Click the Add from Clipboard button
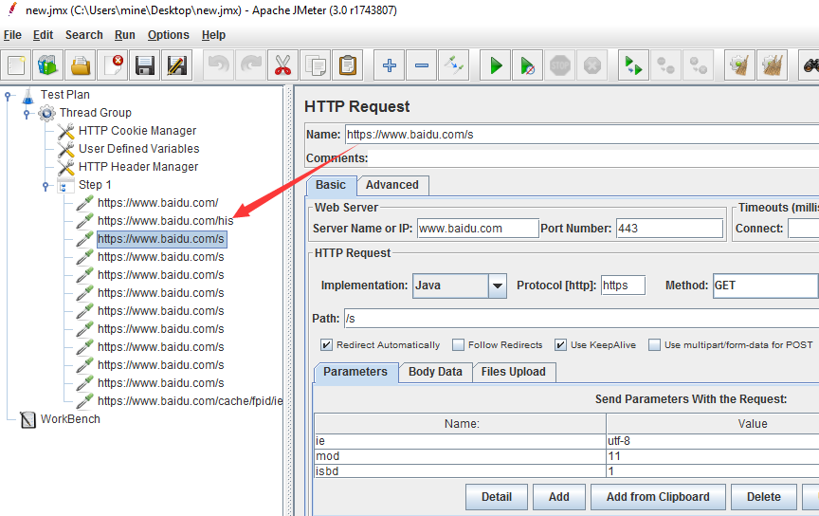The width and height of the screenshot is (819, 516). [658, 497]
